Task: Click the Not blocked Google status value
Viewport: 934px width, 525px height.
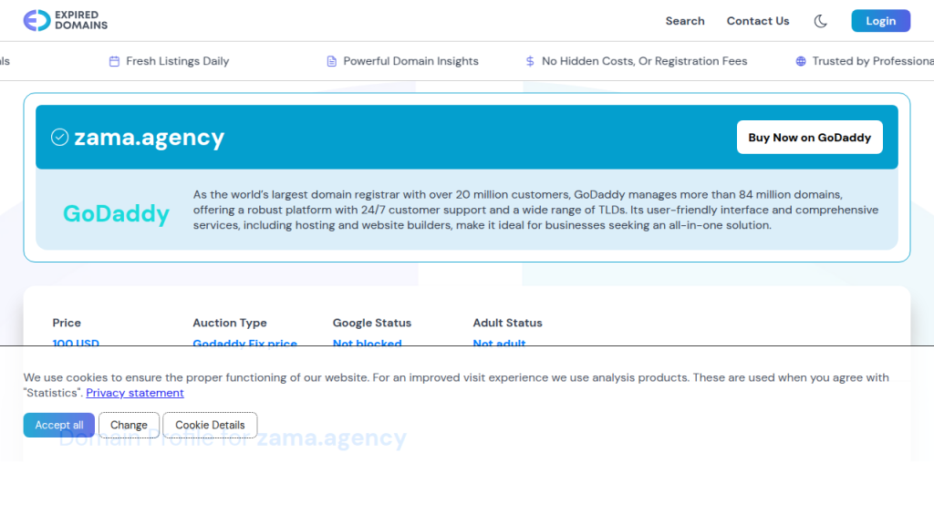Action: [367, 344]
